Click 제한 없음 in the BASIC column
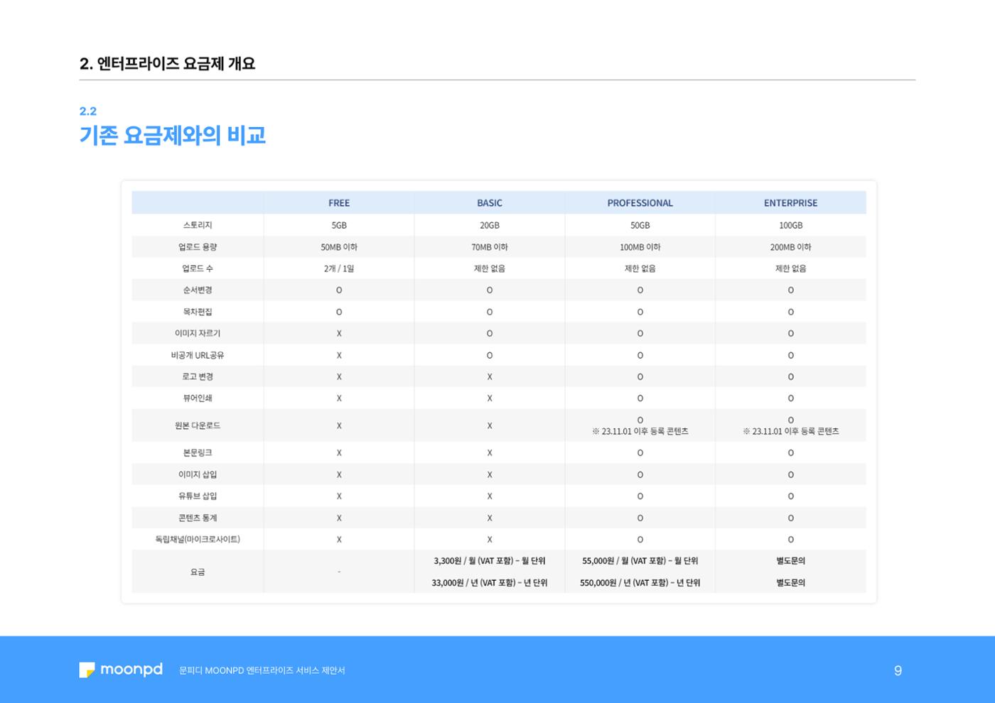995x703 pixels. click(490, 268)
